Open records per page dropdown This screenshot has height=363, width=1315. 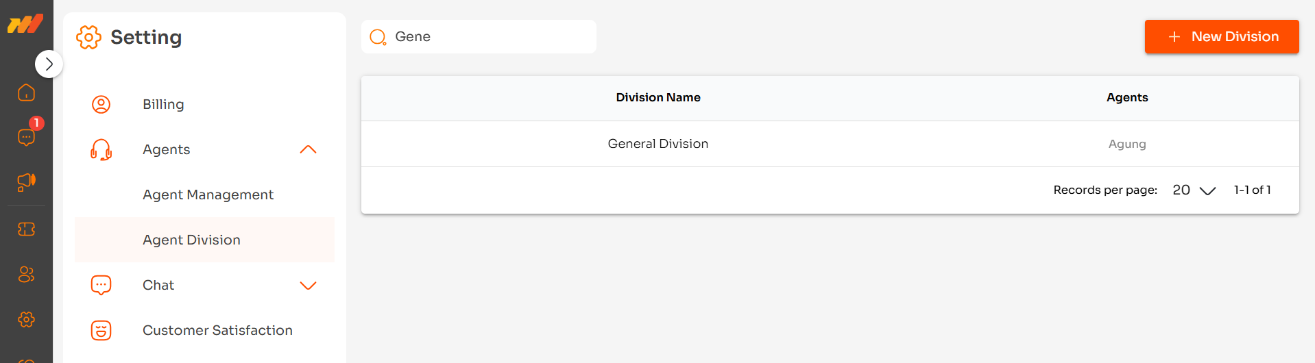[x=1194, y=190]
